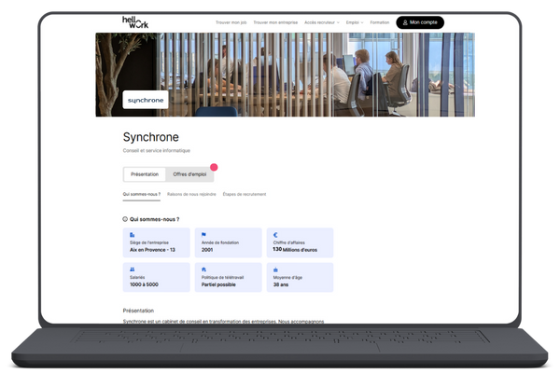Screen dimensions: 560x373
Task: Select the Présentation tab
Action: 145,174
